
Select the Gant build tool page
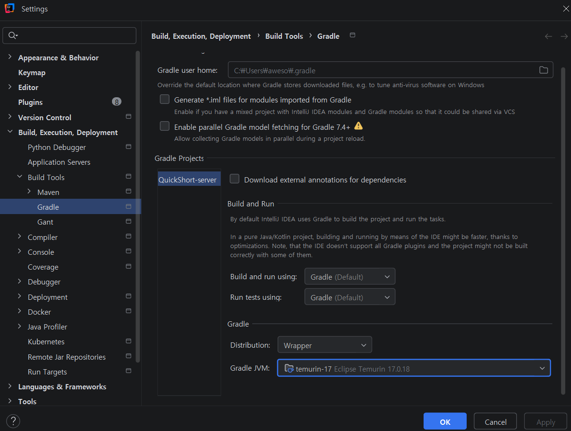coord(45,222)
